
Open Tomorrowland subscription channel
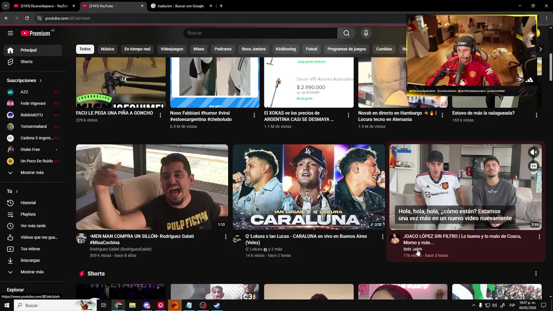click(33, 127)
